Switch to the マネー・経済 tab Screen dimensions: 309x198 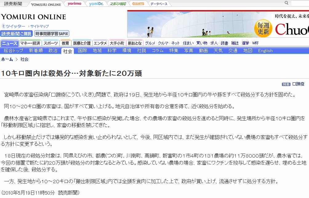point(30,43)
